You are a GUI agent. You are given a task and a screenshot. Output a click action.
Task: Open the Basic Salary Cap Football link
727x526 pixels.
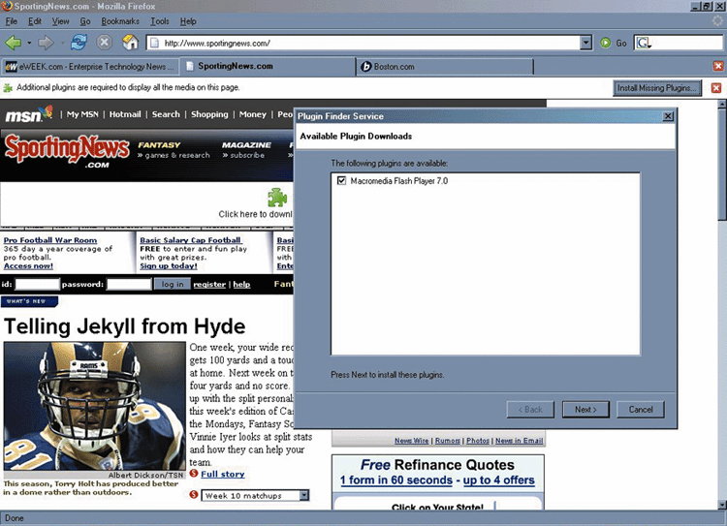(x=191, y=240)
